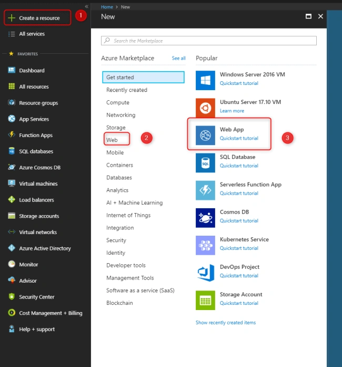The image size is (342, 367).
Task: Click the Monitor gauge icon
Action: click(x=12, y=264)
